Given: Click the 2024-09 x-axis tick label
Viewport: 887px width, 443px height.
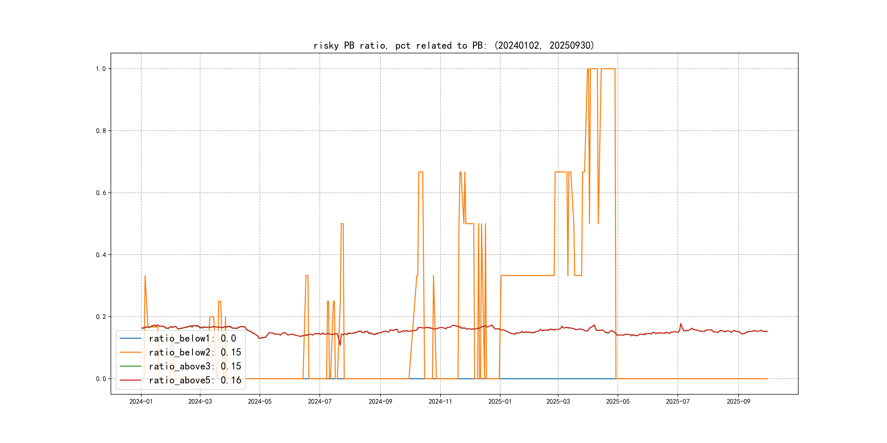Looking at the screenshot, I should [380, 401].
